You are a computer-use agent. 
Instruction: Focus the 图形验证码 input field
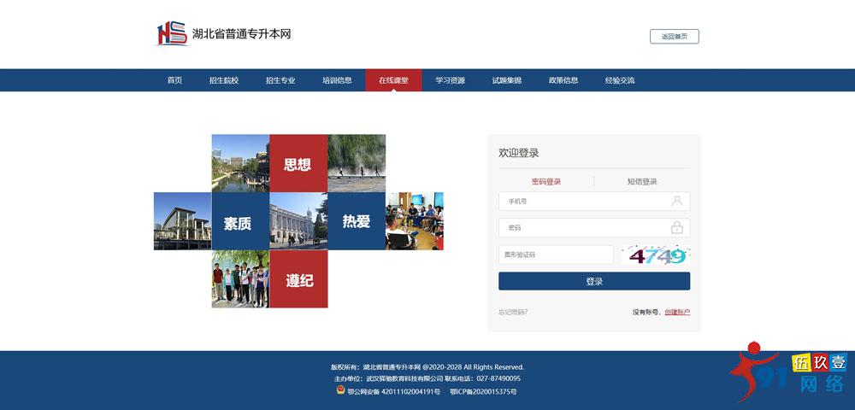click(x=556, y=255)
